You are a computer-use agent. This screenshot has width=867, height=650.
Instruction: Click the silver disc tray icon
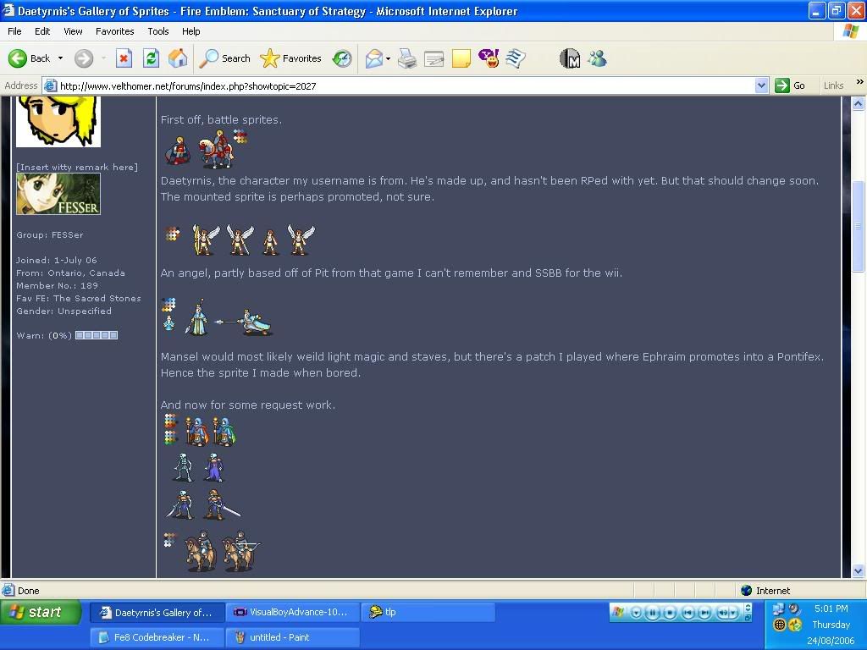coord(794,609)
